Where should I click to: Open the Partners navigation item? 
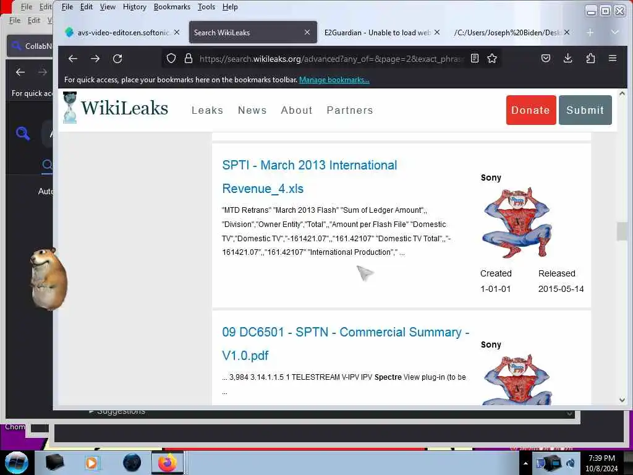350,110
